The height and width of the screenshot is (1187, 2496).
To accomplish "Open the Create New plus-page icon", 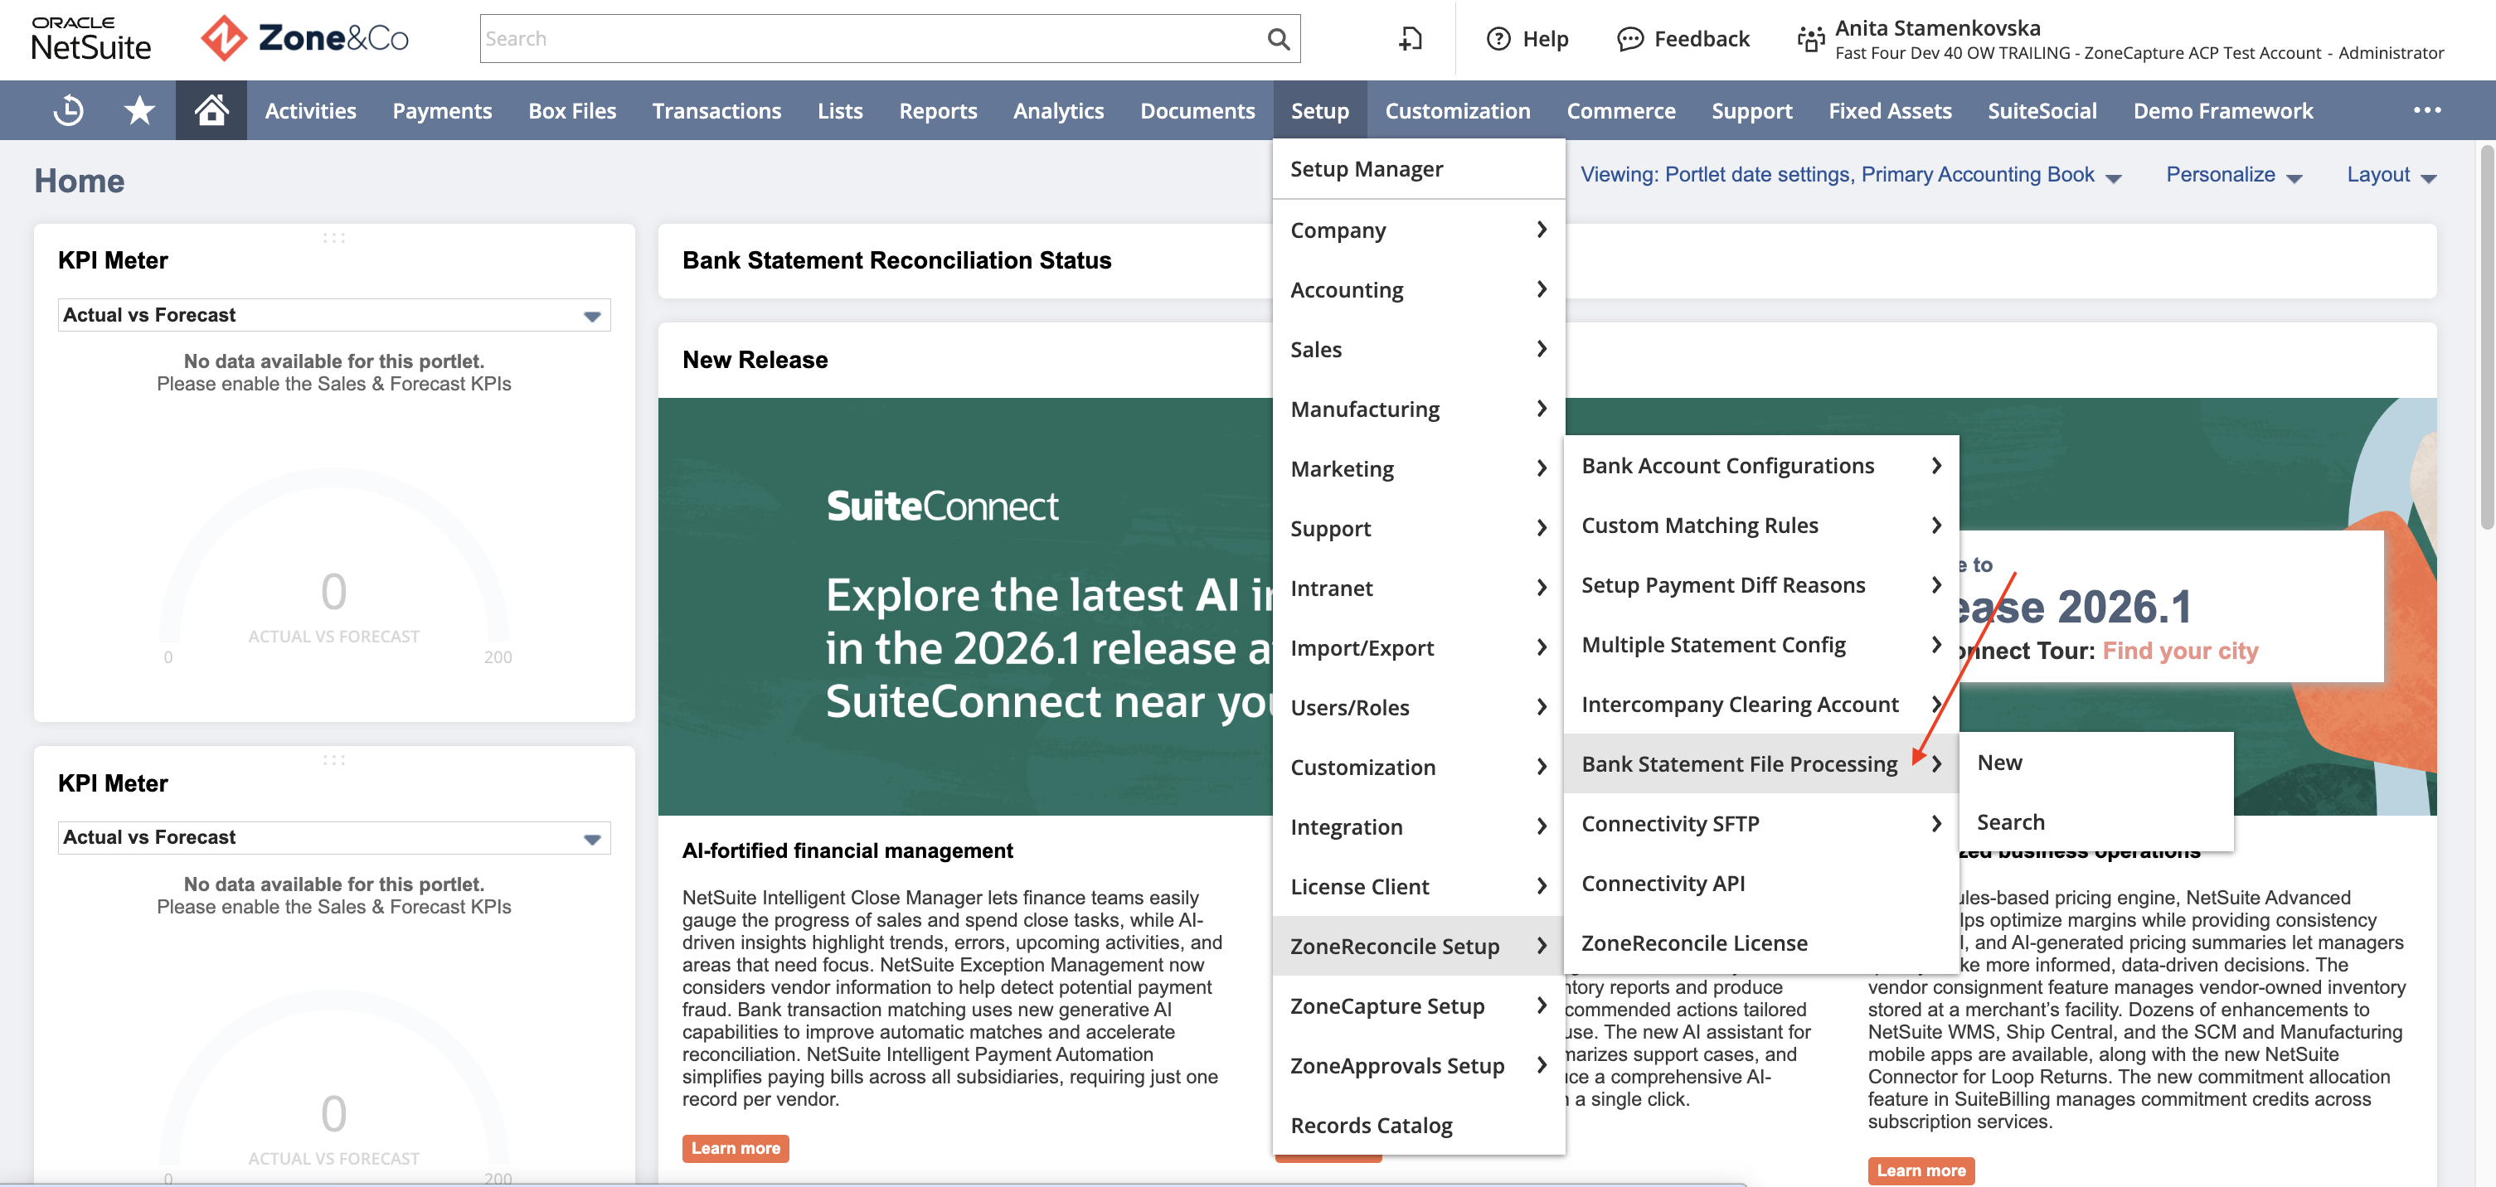I will pyautogui.click(x=1410, y=39).
